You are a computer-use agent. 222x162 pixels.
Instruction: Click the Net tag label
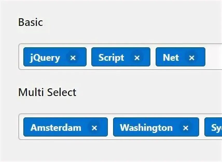(x=171, y=57)
